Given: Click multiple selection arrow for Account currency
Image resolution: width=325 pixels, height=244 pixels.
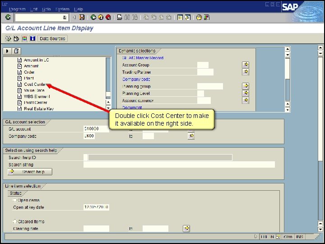Looking at the screenshot, I should point(246,100).
